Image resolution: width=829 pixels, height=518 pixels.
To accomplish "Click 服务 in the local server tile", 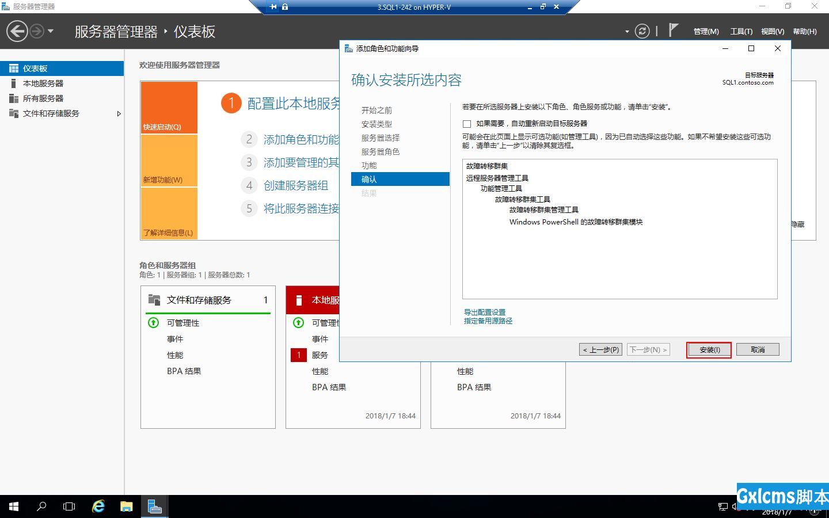I will [x=320, y=355].
